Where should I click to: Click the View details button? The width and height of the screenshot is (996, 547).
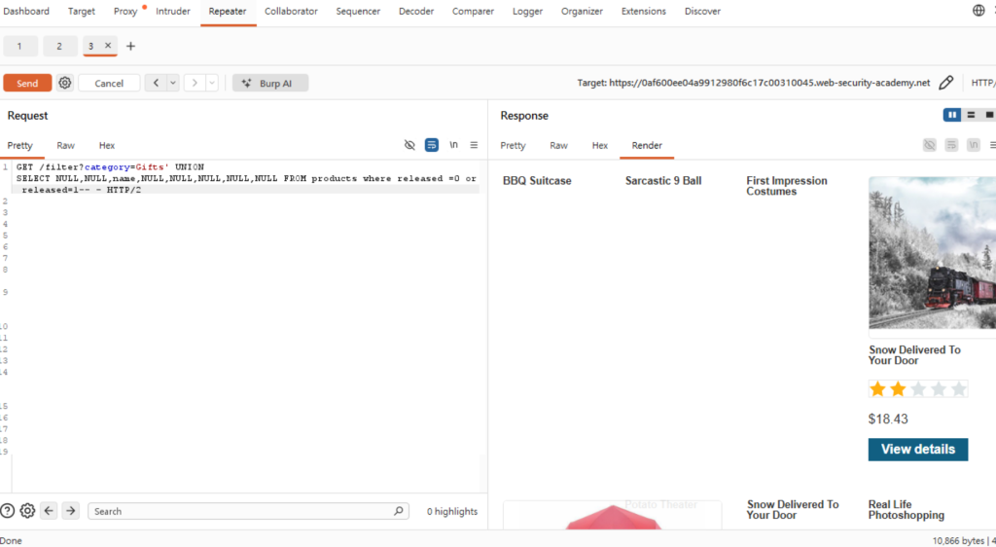tap(918, 449)
